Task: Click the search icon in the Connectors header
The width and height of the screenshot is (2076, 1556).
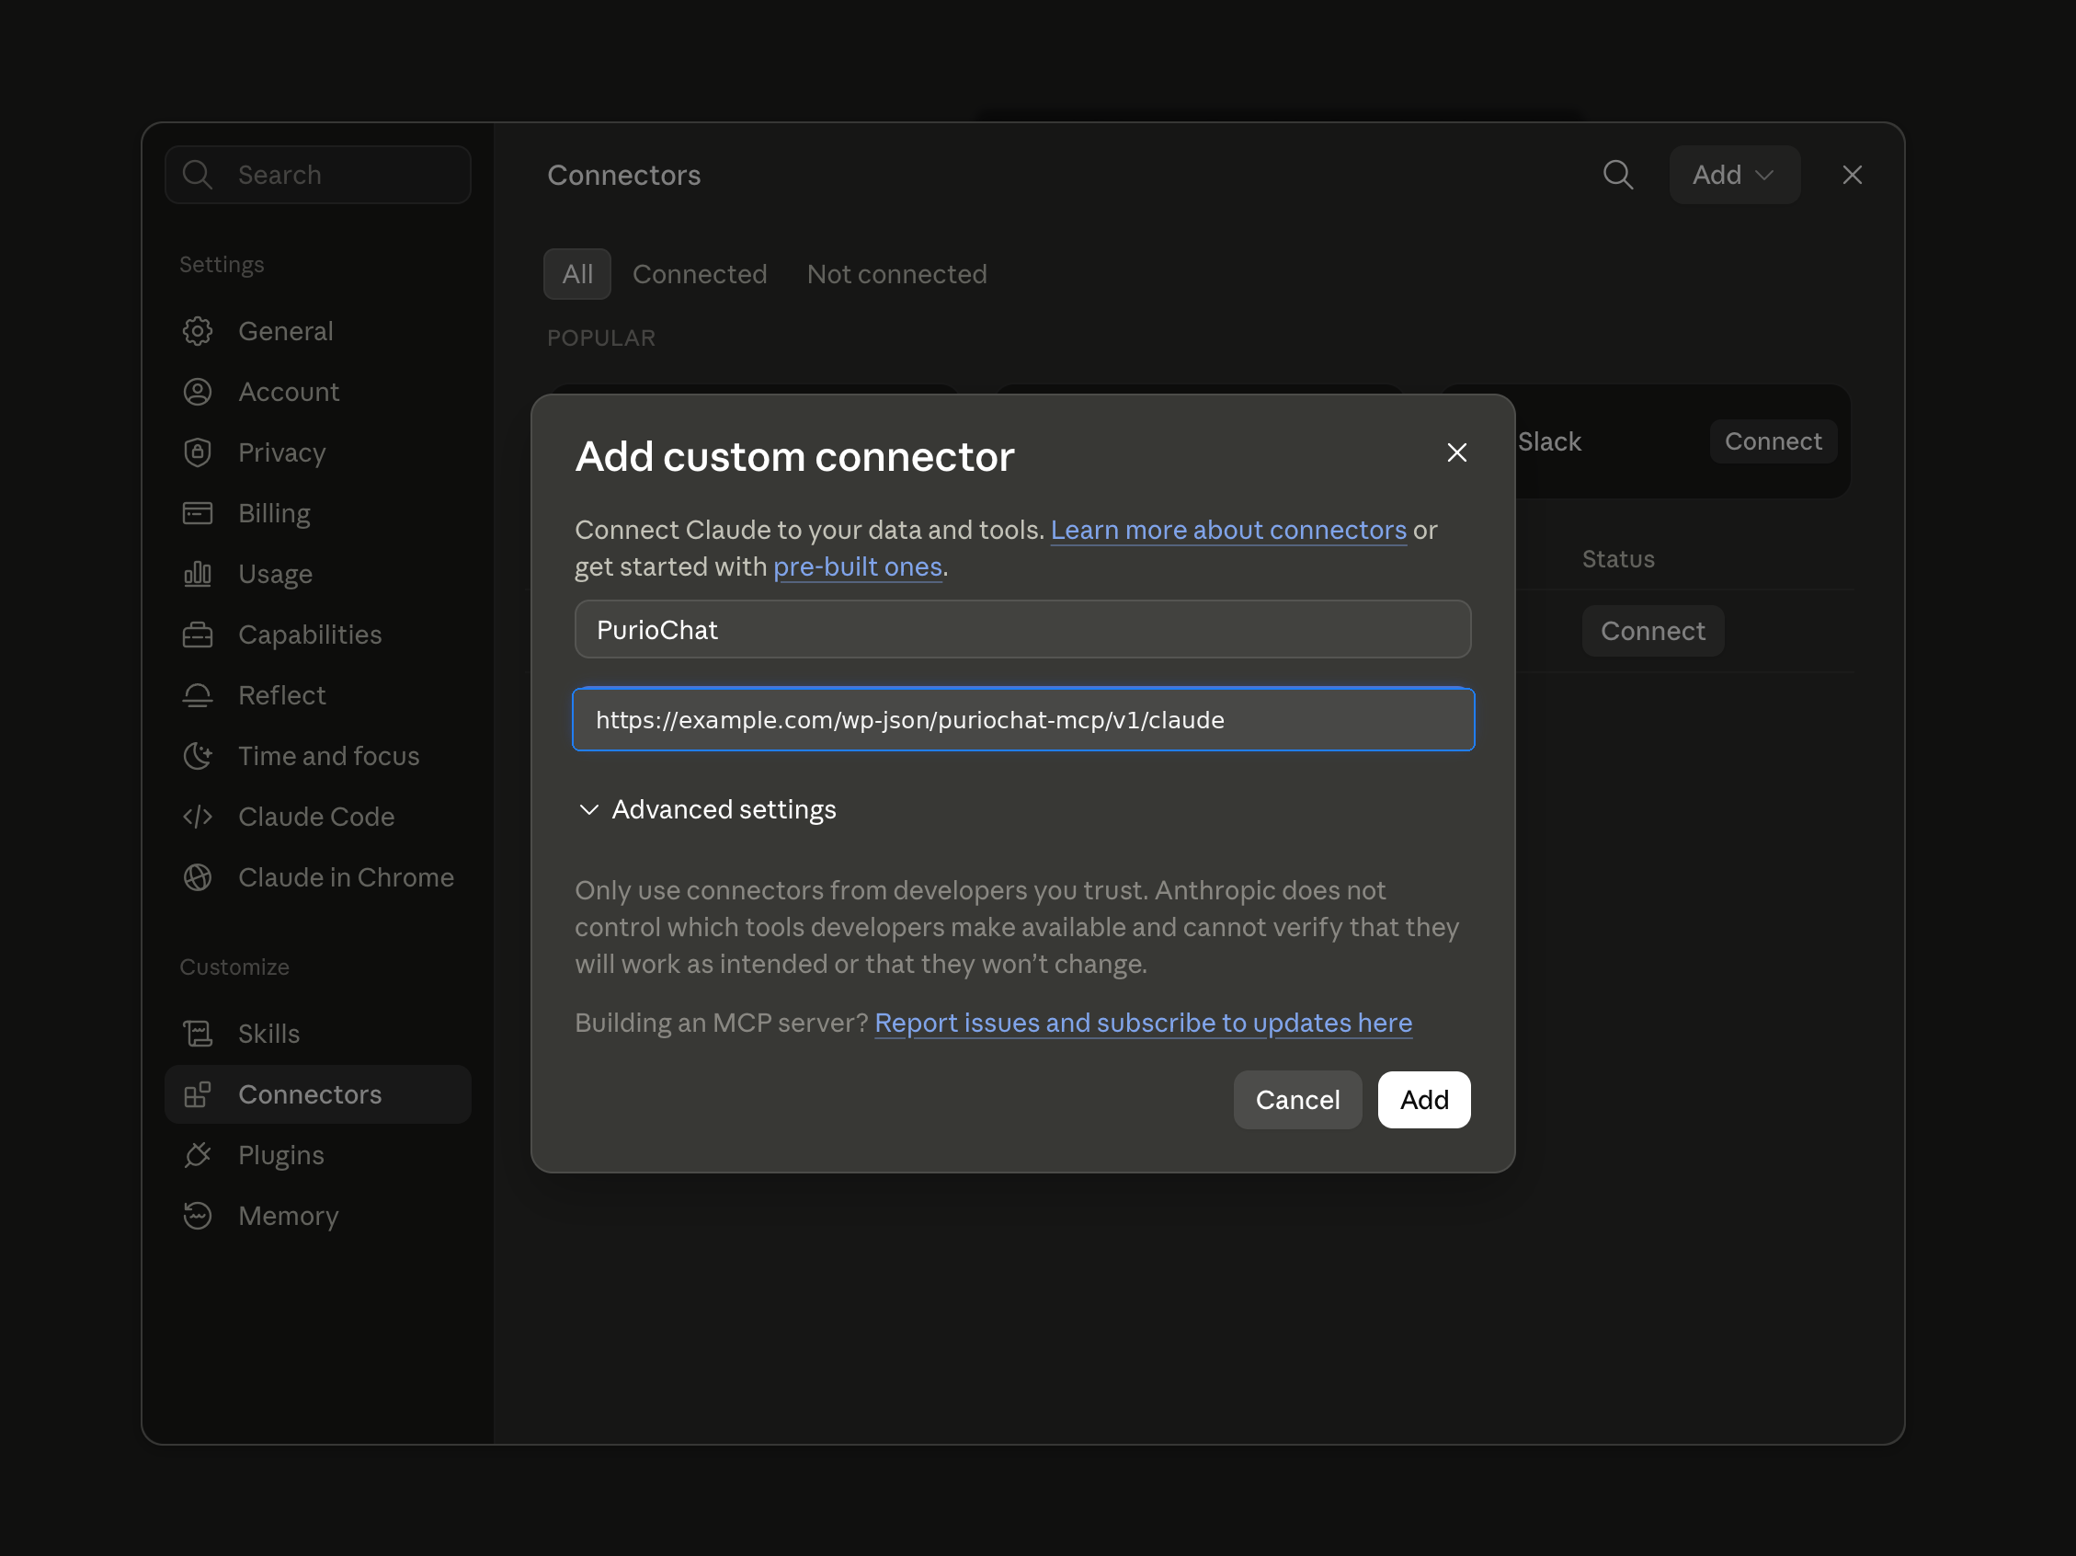Action: point(1618,175)
